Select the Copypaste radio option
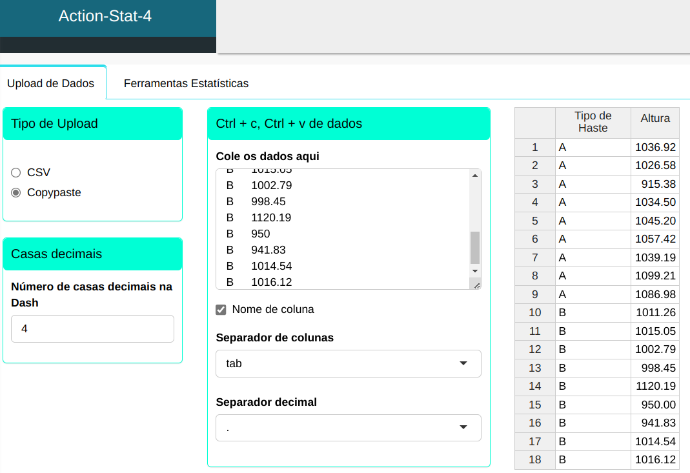 click(16, 192)
